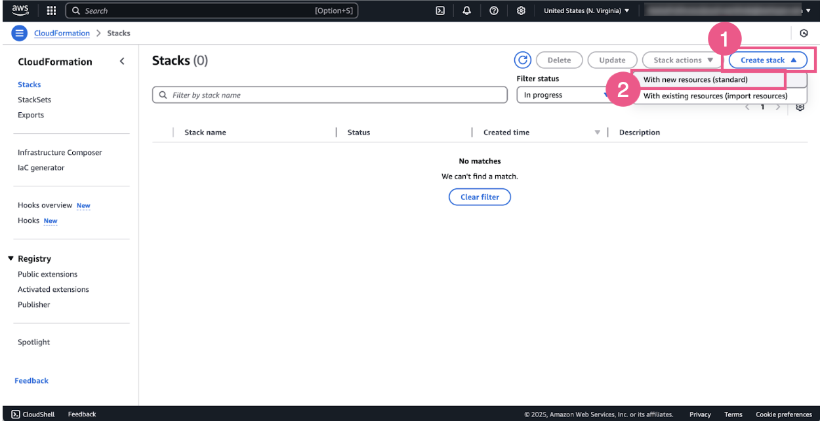Open StackSets in the sidebar
The width and height of the screenshot is (820, 421).
pyautogui.click(x=34, y=100)
